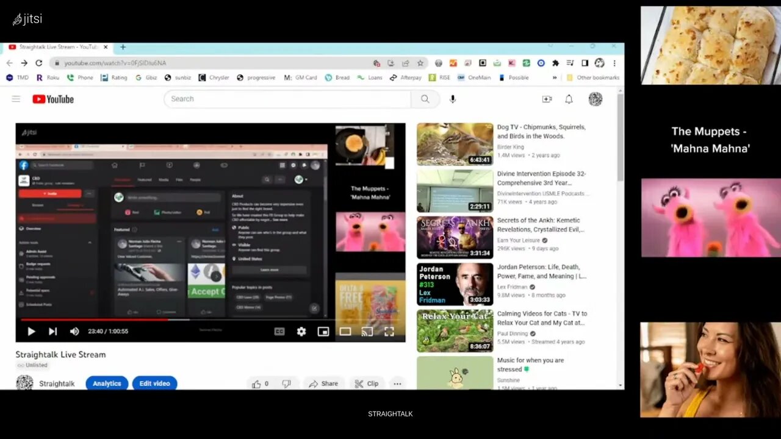Image resolution: width=781 pixels, height=439 pixels.
Task: Open a new browser tab
Action: point(123,47)
